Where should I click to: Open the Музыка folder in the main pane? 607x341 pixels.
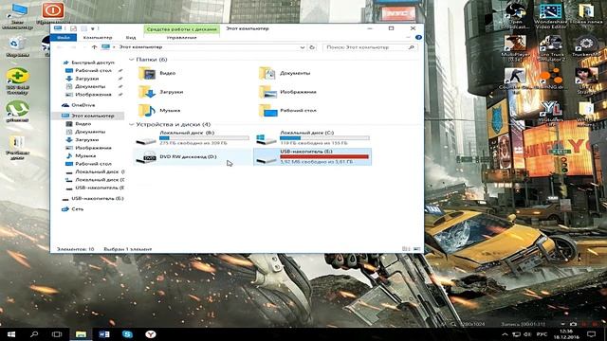click(159, 111)
